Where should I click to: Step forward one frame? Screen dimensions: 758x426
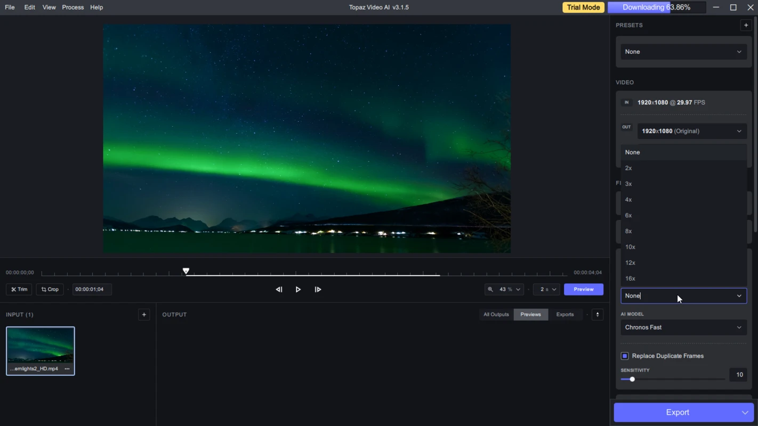pyautogui.click(x=318, y=289)
